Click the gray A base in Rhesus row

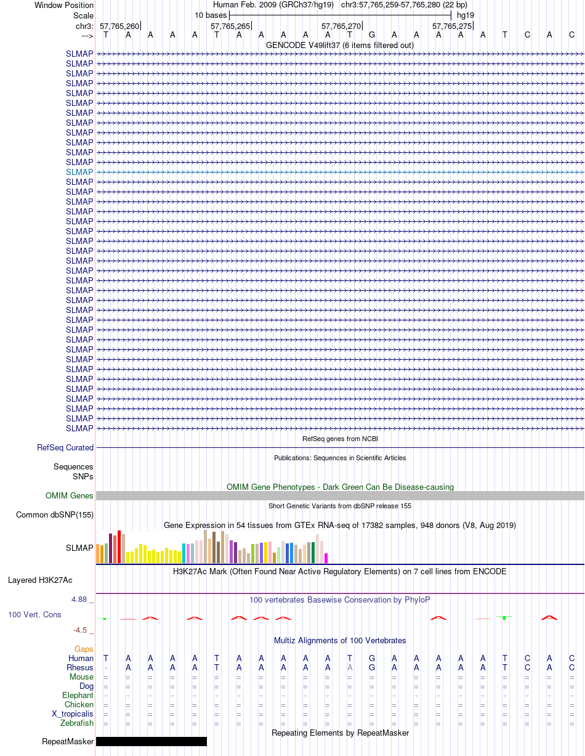pyautogui.click(x=350, y=667)
